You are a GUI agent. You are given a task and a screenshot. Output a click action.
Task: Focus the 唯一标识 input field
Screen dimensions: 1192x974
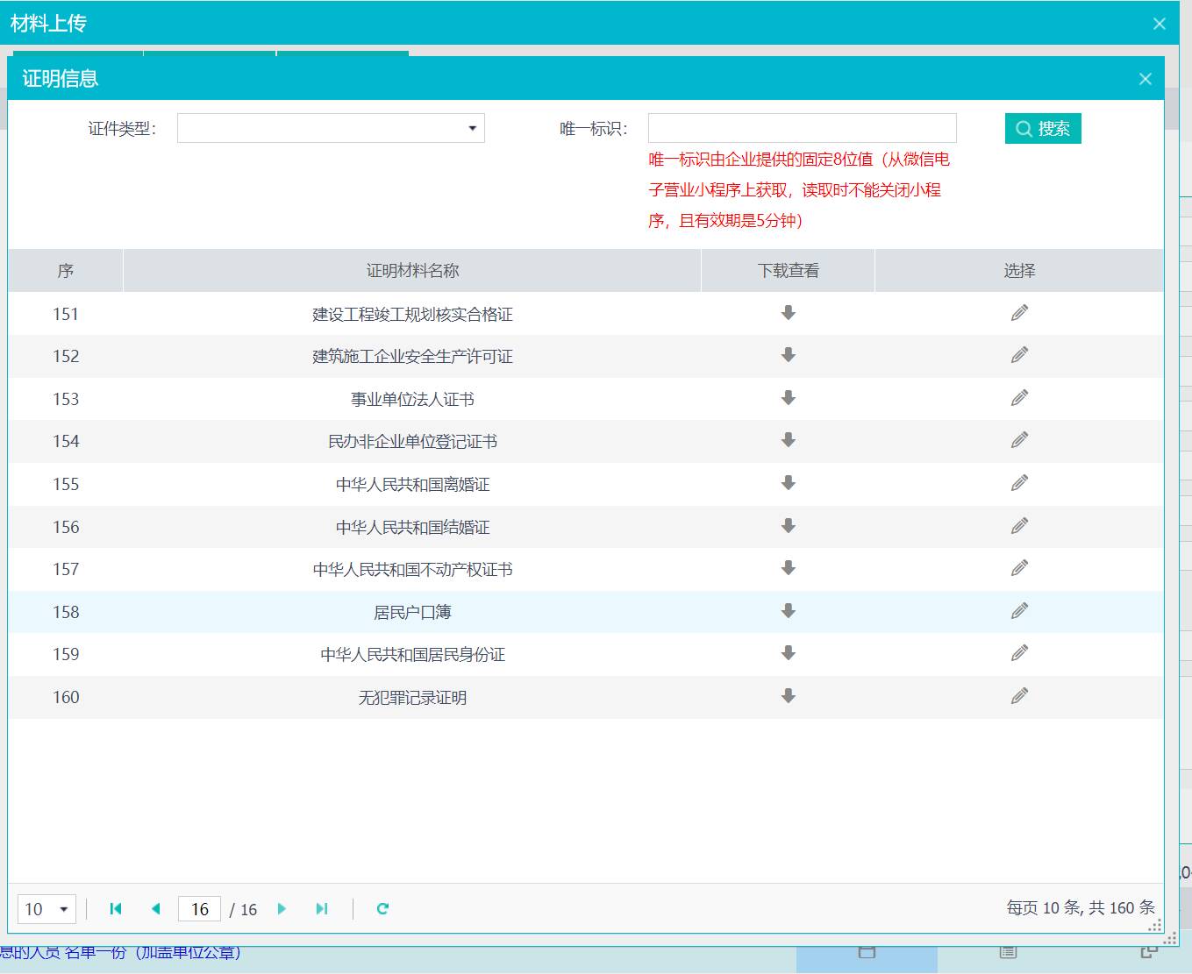[803, 128]
